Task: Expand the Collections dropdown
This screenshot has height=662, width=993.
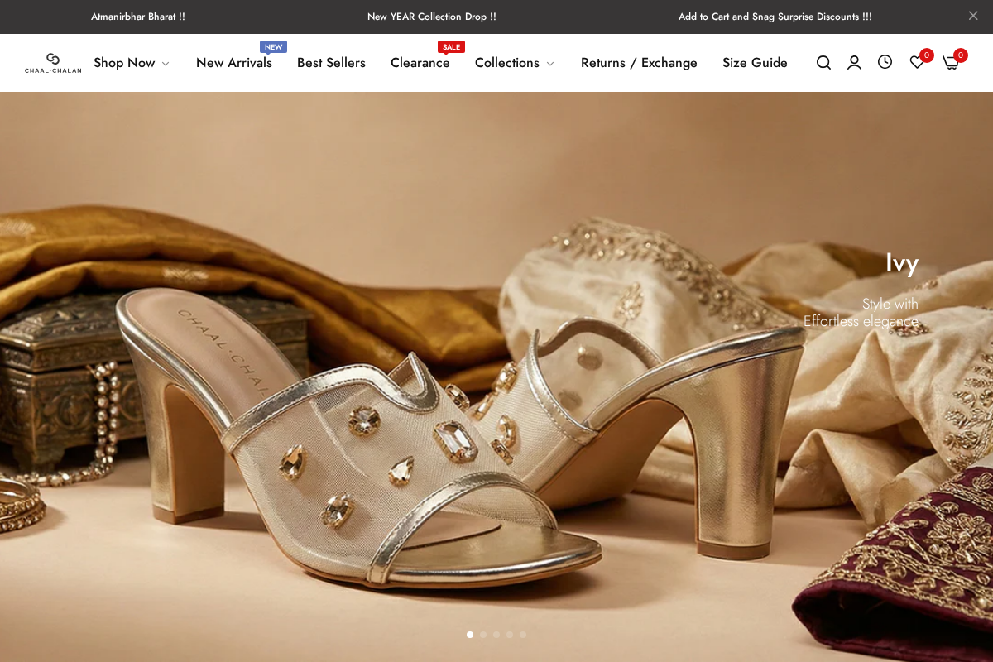Action: click(514, 63)
